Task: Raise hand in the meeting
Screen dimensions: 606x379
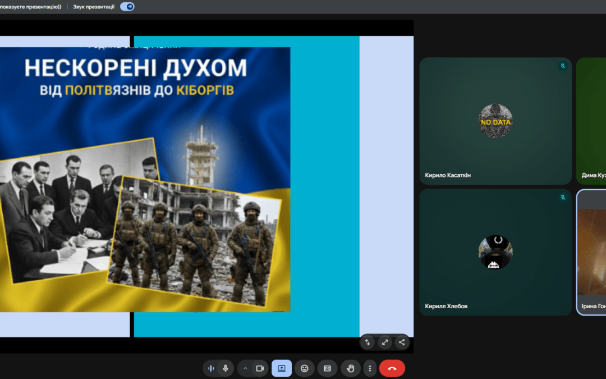Action: tap(351, 368)
